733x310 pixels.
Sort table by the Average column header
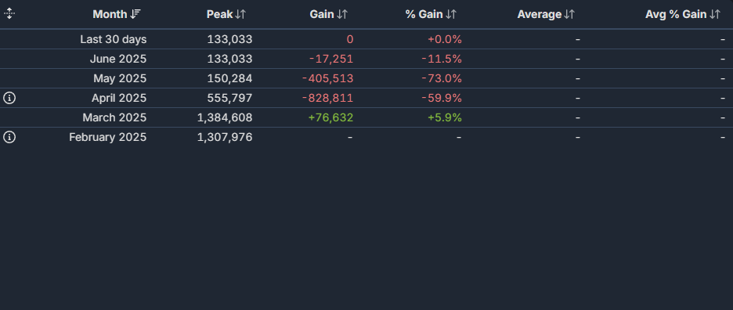[539, 15]
